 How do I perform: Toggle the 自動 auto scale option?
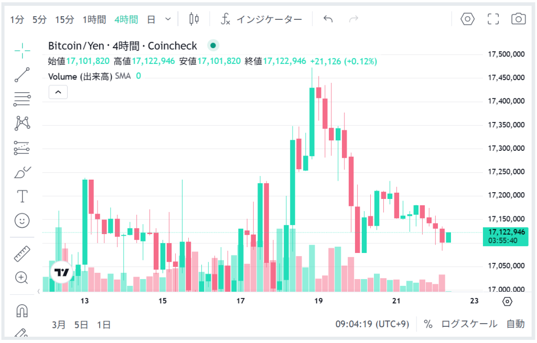(x=515, y=324)
